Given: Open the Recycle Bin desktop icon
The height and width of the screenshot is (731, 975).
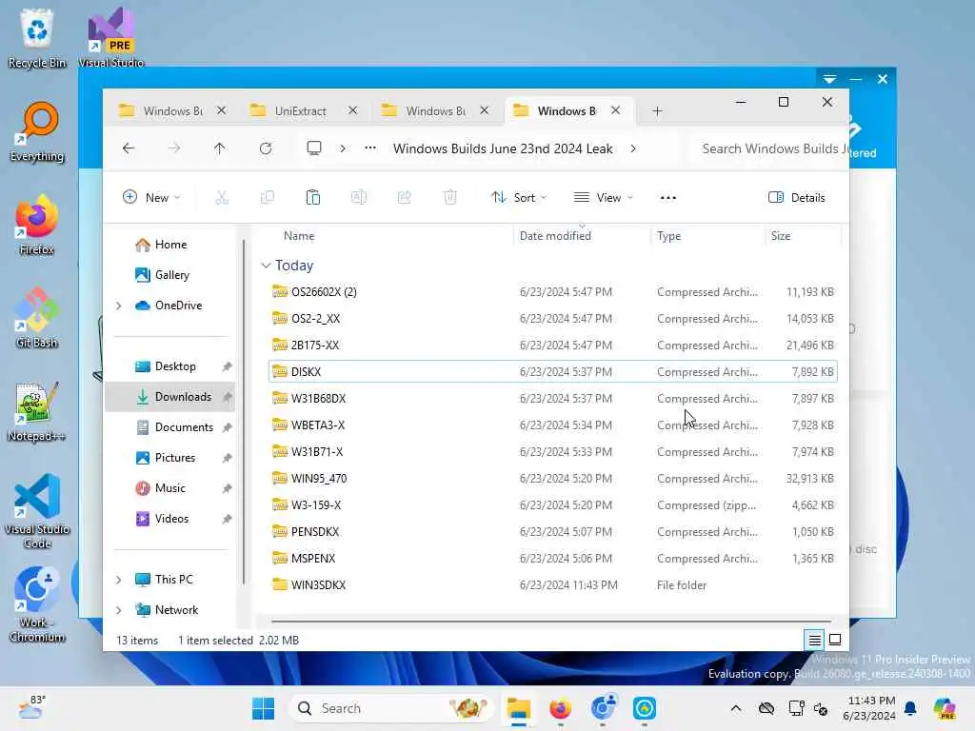Looking at the screenshot, I should (37, 38).
